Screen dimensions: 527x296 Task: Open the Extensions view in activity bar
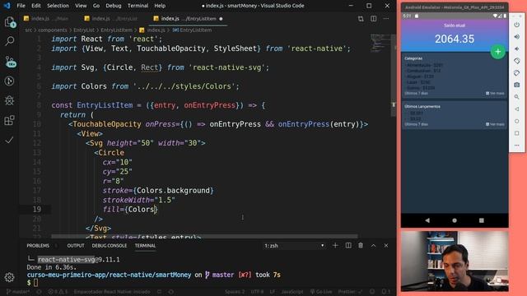(9, 120)
